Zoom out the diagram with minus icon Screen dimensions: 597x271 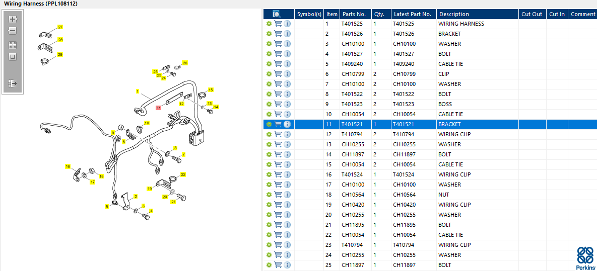(x=13, y=31)
